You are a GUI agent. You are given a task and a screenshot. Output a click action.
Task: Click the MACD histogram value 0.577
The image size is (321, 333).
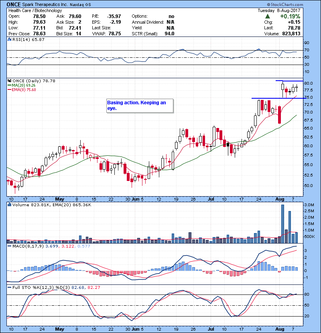pos(84,246)
